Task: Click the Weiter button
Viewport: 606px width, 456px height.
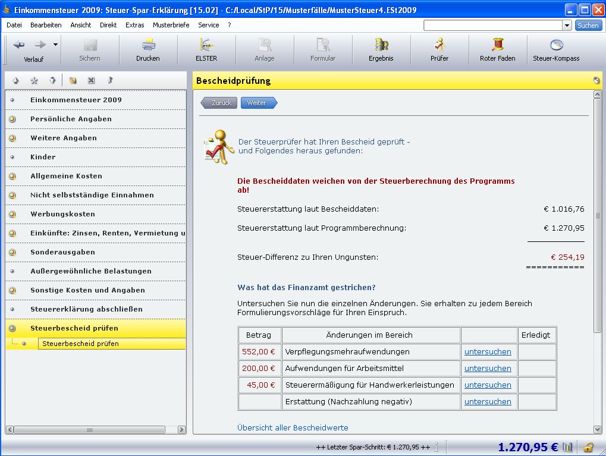Action: click(258, 103)
